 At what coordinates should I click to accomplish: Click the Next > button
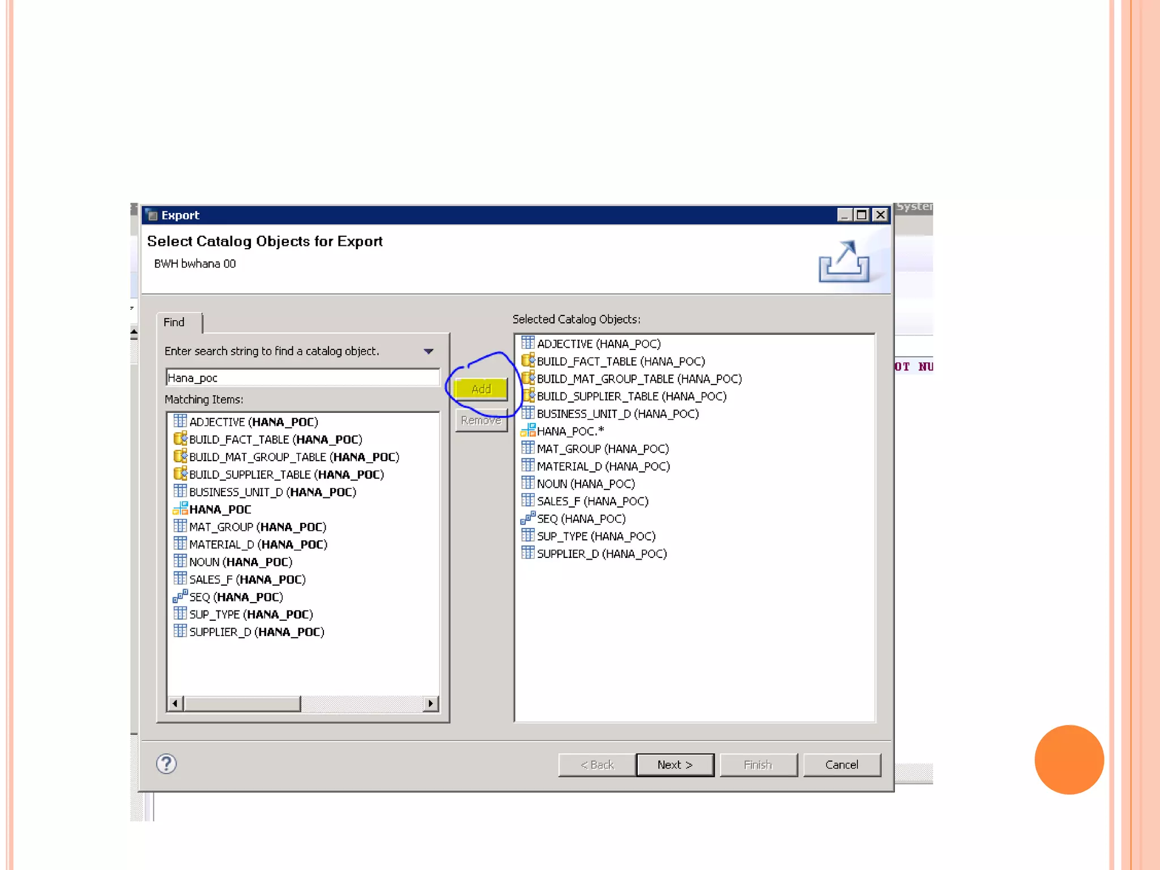click(675, 765)
